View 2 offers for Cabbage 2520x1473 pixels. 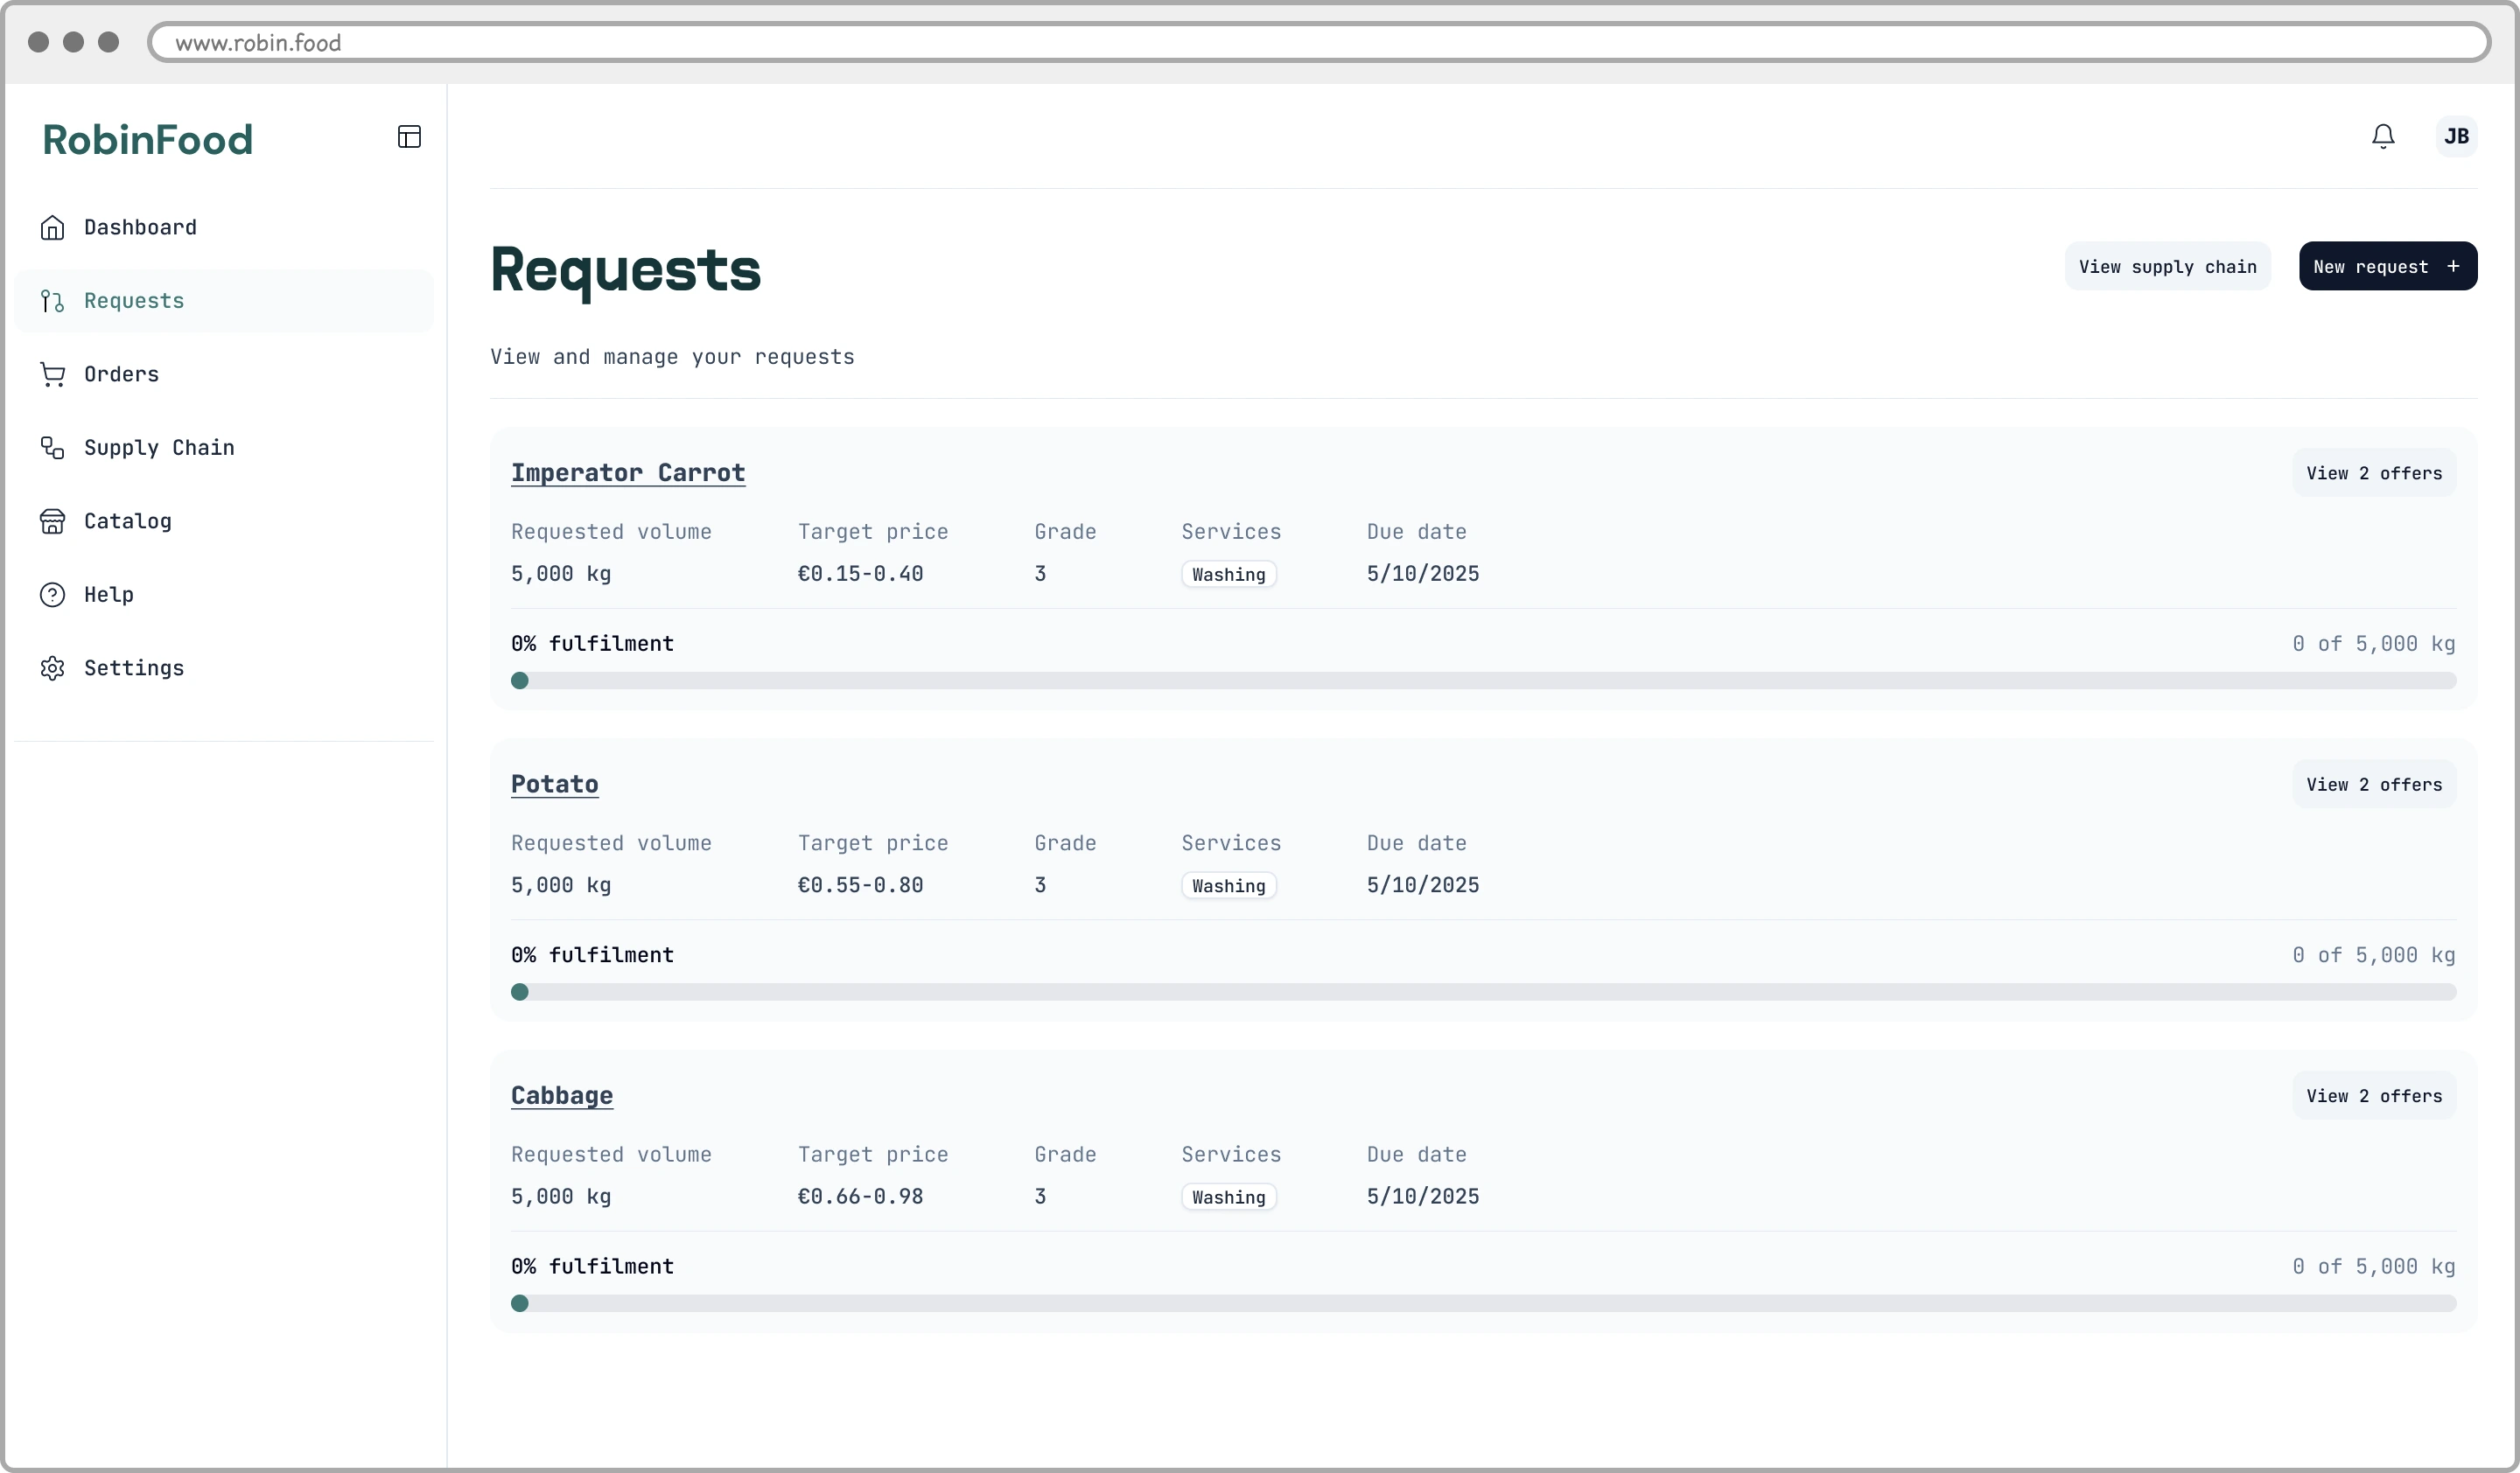tap(2373, 1095)
